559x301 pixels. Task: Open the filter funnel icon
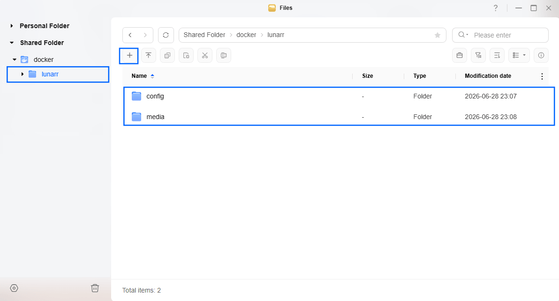[x=478, y=56]
